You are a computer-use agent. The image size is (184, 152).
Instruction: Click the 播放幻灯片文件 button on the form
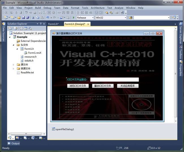pos(103,86)
